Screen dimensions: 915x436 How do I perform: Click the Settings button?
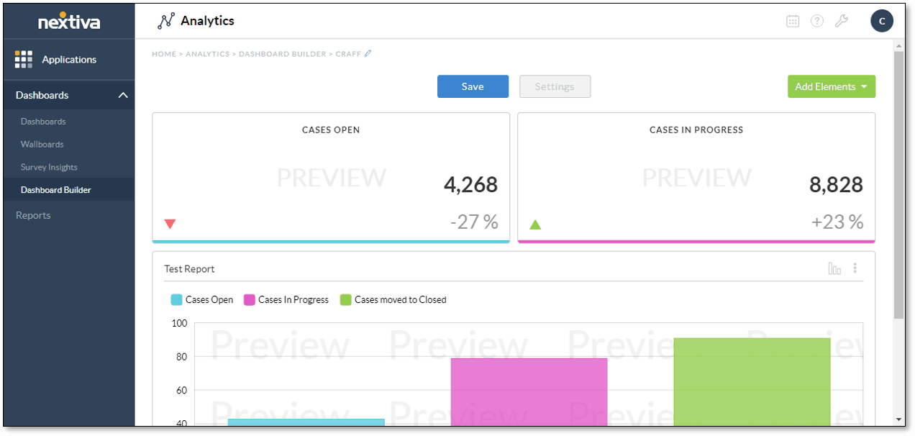point(555,86)
